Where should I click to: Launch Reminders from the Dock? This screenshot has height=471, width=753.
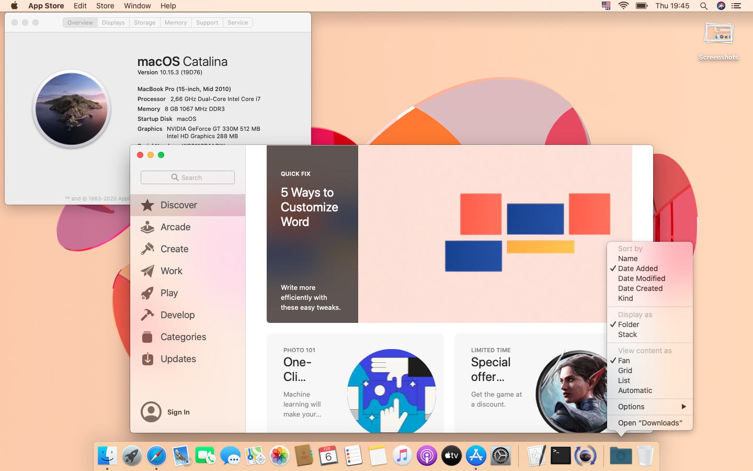click(353, 456)
